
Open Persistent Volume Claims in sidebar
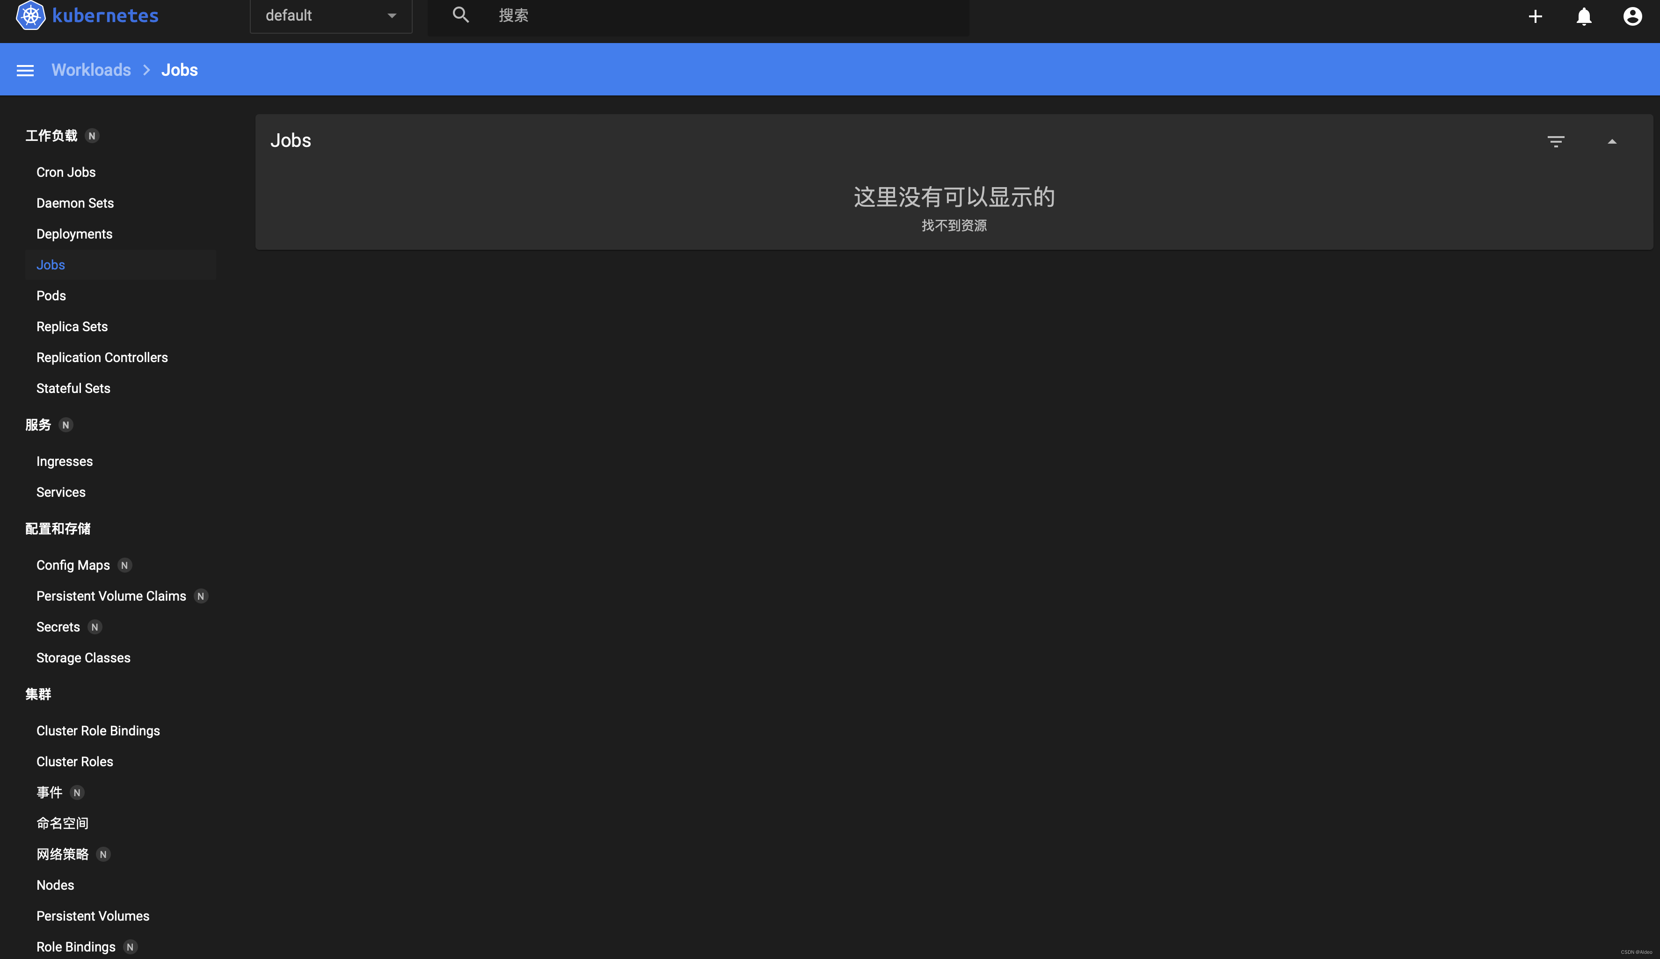111,596
